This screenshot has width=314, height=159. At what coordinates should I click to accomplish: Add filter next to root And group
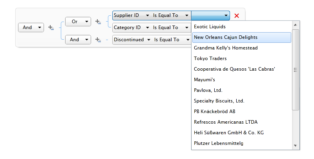point(51,27)
